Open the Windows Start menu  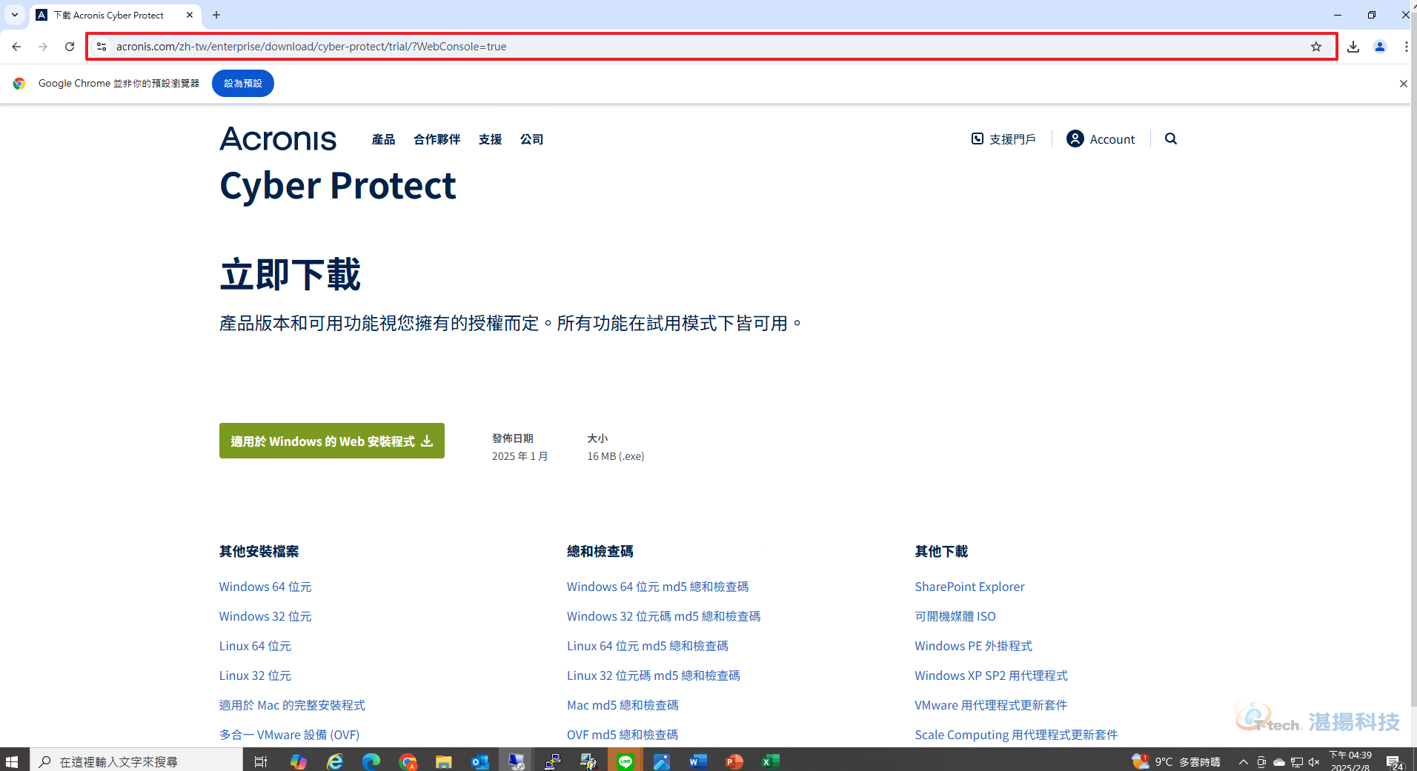(x=12, y=761)
